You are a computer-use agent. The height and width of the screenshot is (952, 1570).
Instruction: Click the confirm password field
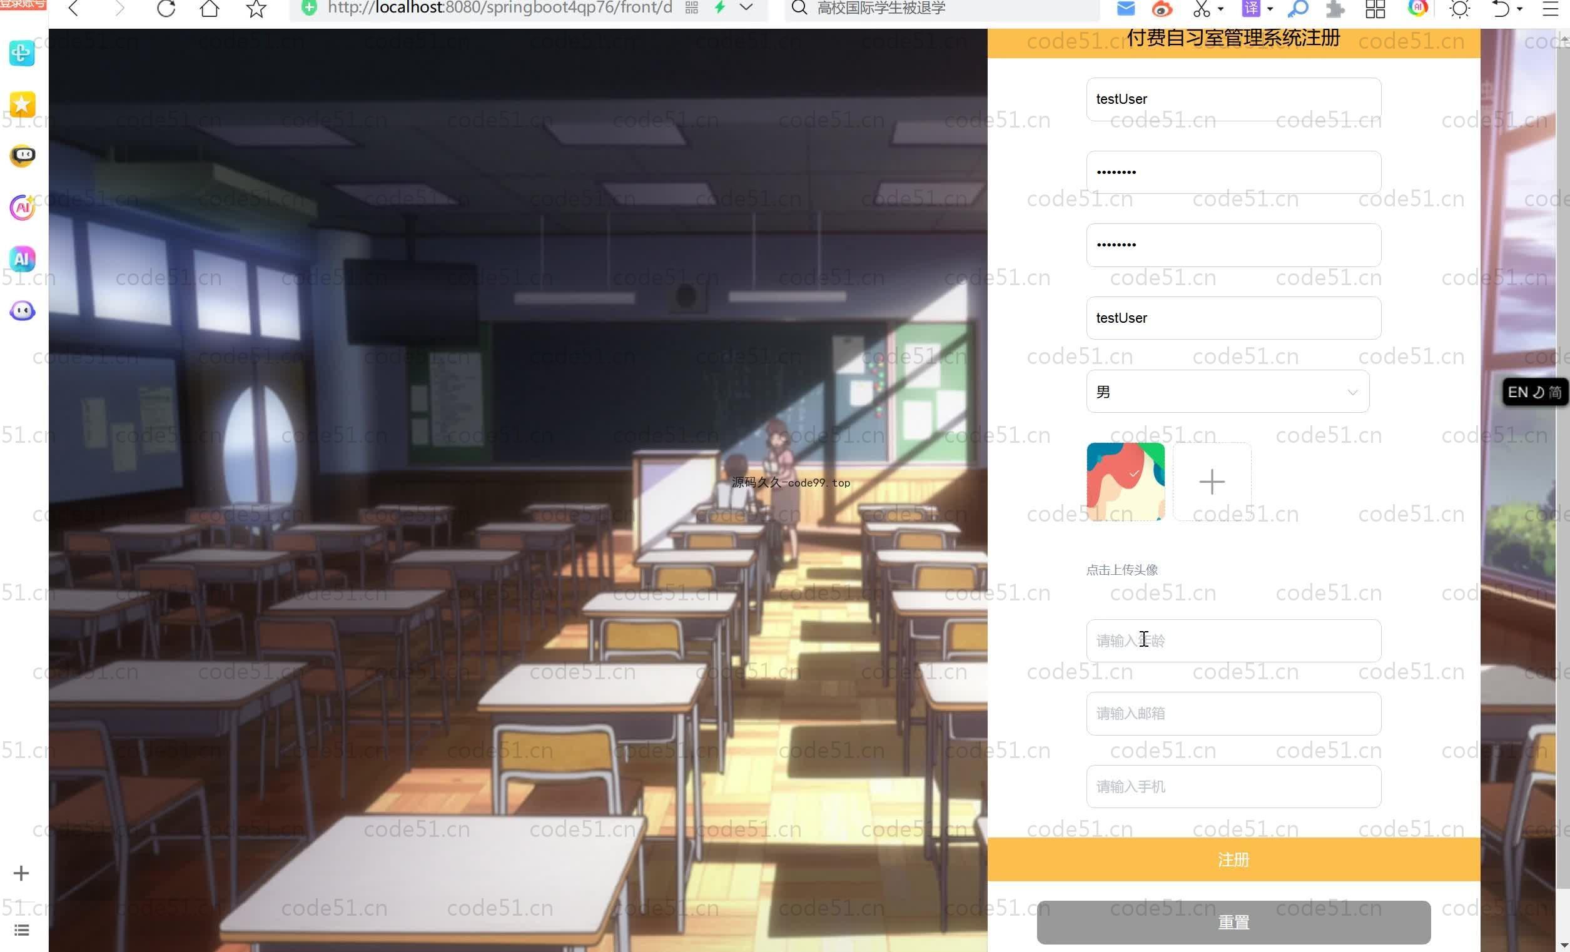coord(1233,245)
